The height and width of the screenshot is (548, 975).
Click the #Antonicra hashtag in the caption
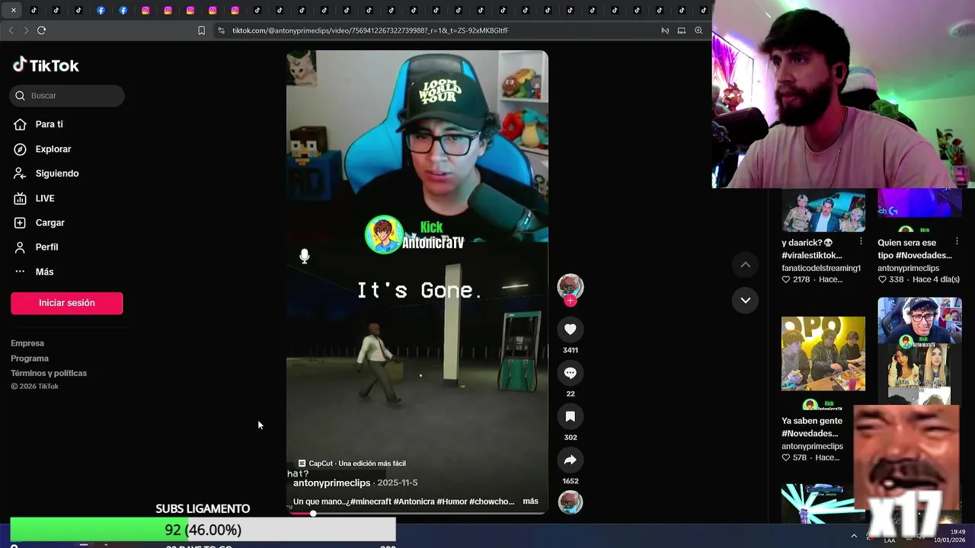(414, 502)
